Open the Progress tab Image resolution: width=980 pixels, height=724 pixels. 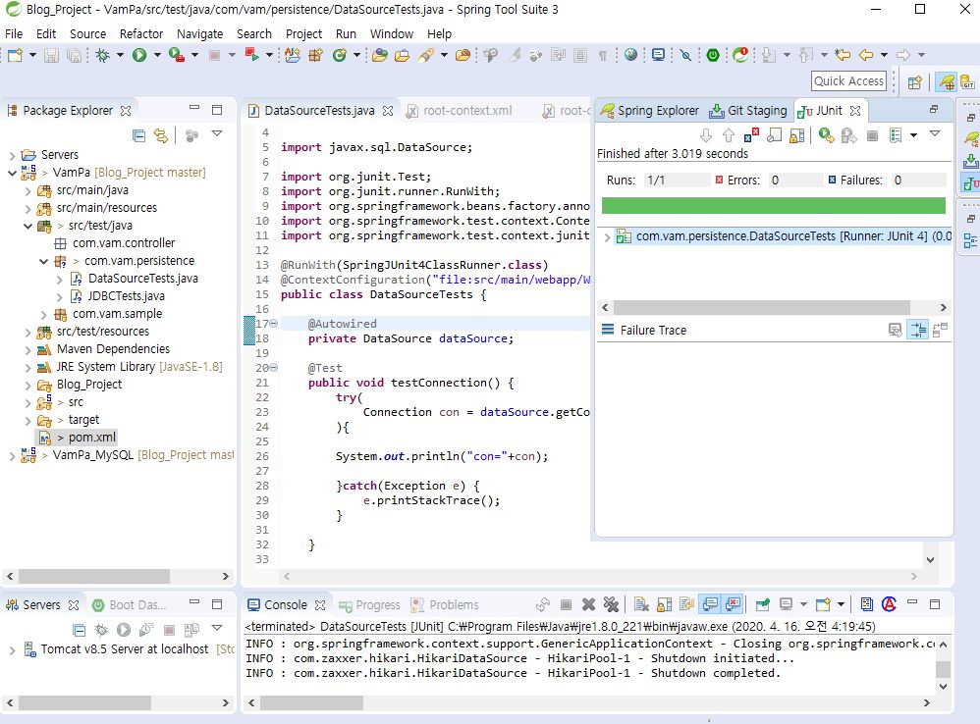click(369, 604)
